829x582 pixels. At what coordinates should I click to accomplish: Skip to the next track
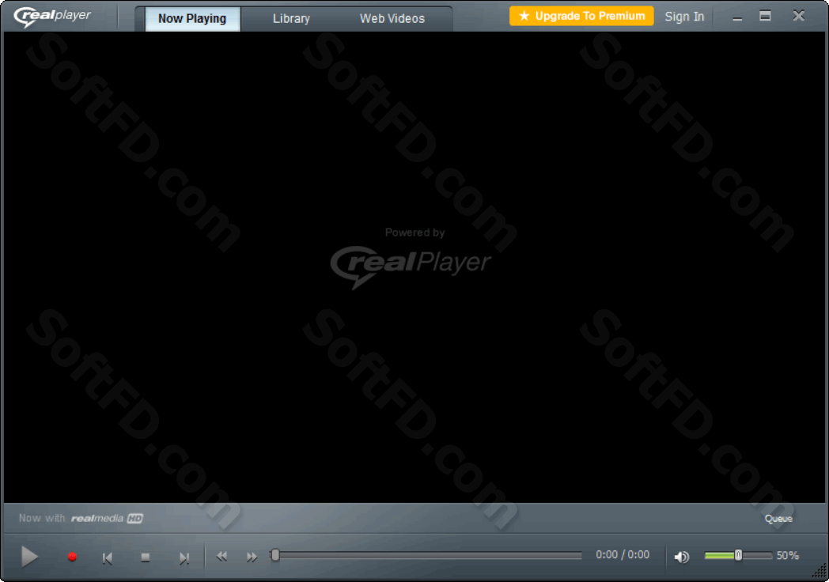pos(184,557)
